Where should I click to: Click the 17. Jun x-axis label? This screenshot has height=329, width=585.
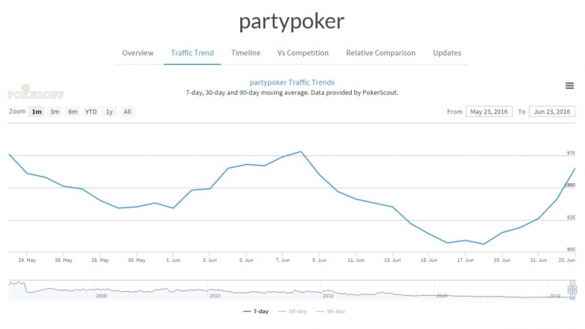(x=466, y=260)
